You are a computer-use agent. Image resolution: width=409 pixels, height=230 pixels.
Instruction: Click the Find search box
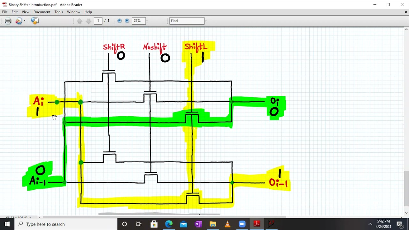tap(187, 21)
